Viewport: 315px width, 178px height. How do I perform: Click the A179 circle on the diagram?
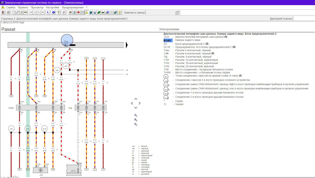click(44, 129)
